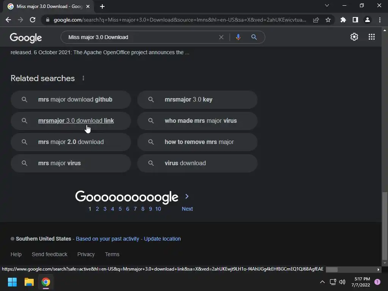Click the next-page chevron beside Goooogle logo
The image size is (388, 291).
[187, 197]
